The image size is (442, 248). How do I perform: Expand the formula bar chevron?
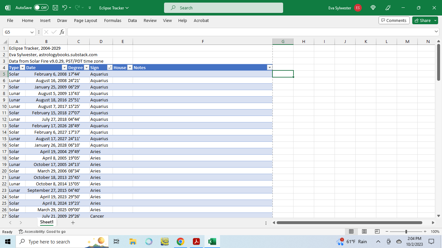(436, 32)
